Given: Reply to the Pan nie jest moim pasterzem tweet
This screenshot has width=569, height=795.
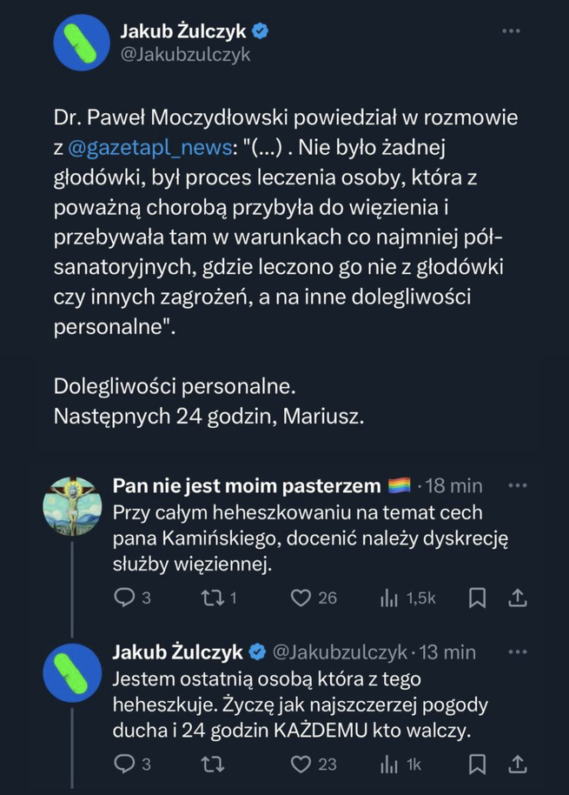Looking at the screenshot, I should pyautogui.click(x=125, y=598).
